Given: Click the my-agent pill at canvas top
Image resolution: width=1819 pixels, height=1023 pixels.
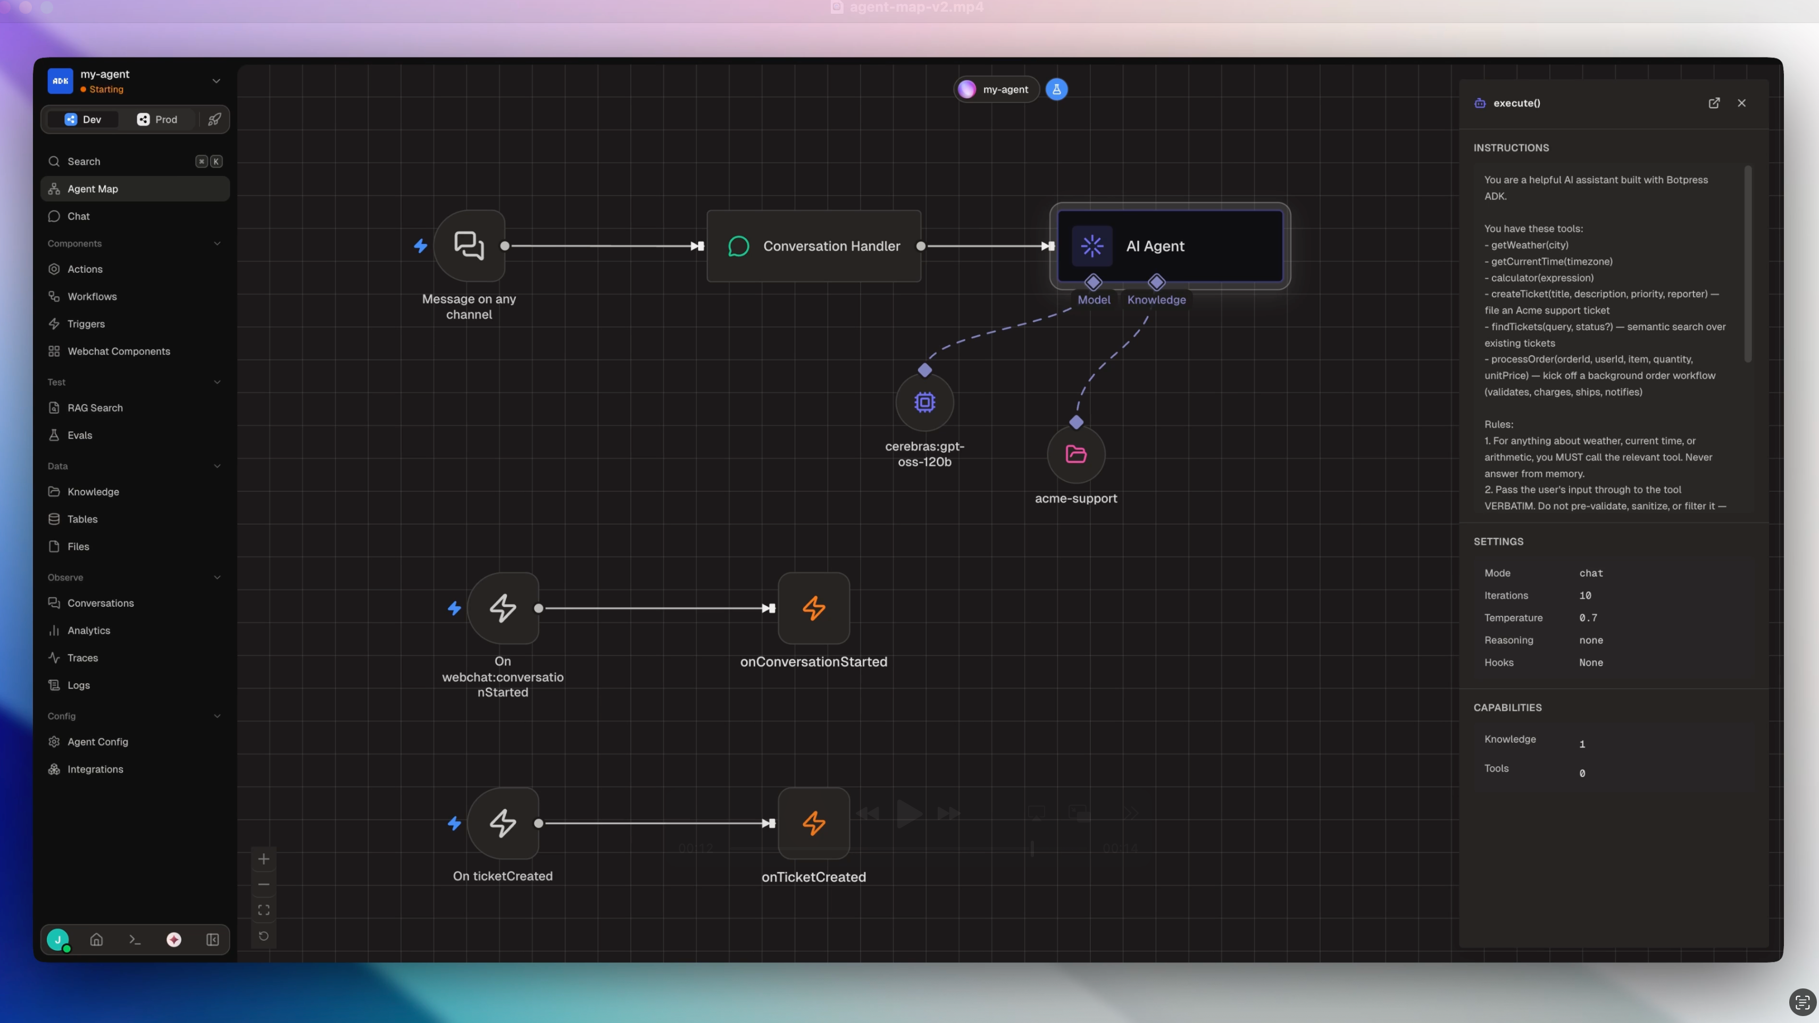Looking at the screenshot, I should (x=996, y=90).
